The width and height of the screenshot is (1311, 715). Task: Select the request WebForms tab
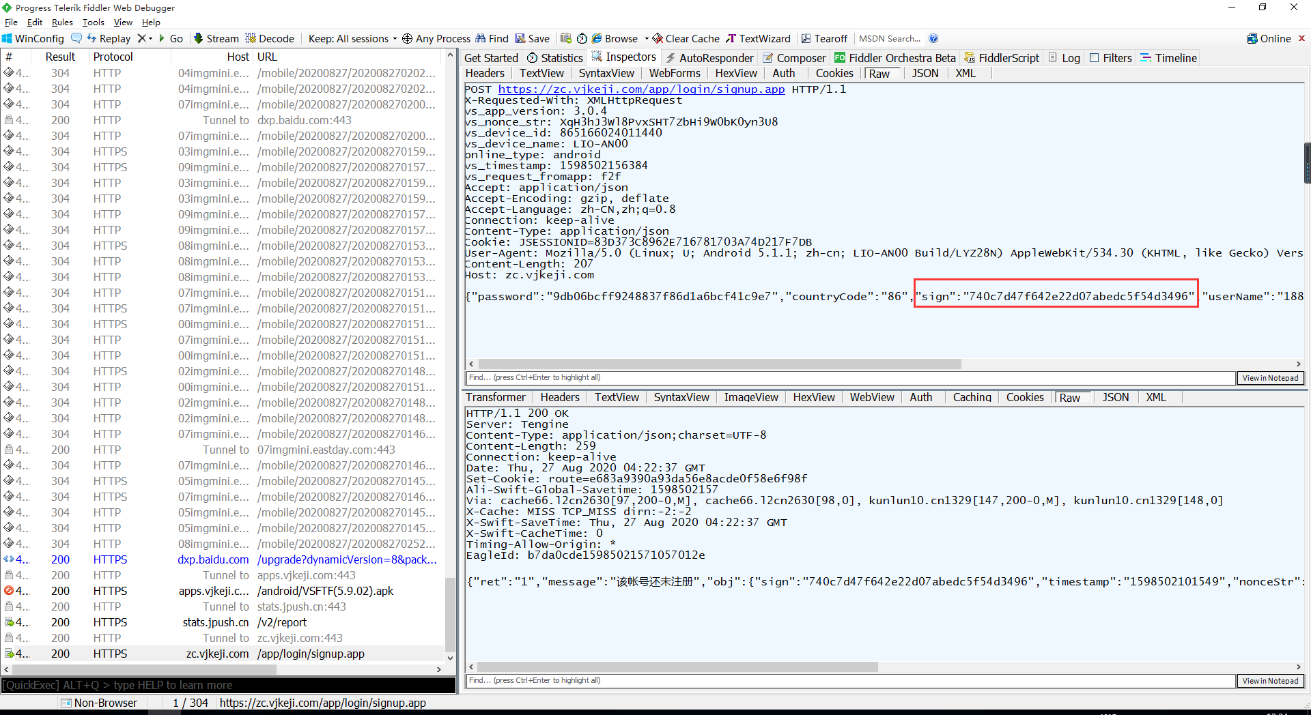(675, 73)
